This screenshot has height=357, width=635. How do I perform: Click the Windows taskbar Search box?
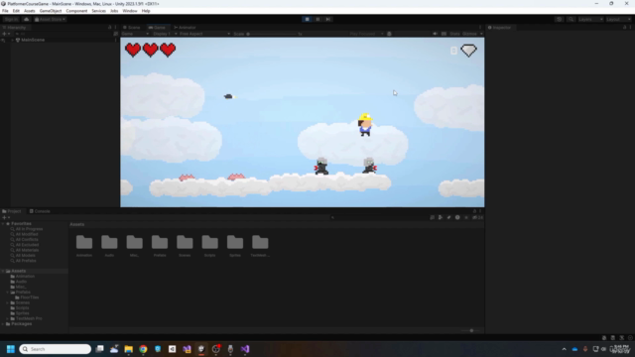56,349
